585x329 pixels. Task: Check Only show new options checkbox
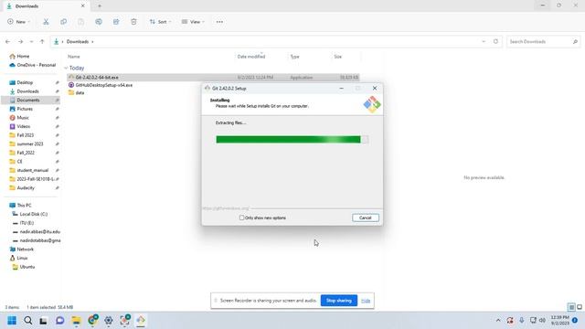[241, 218]
